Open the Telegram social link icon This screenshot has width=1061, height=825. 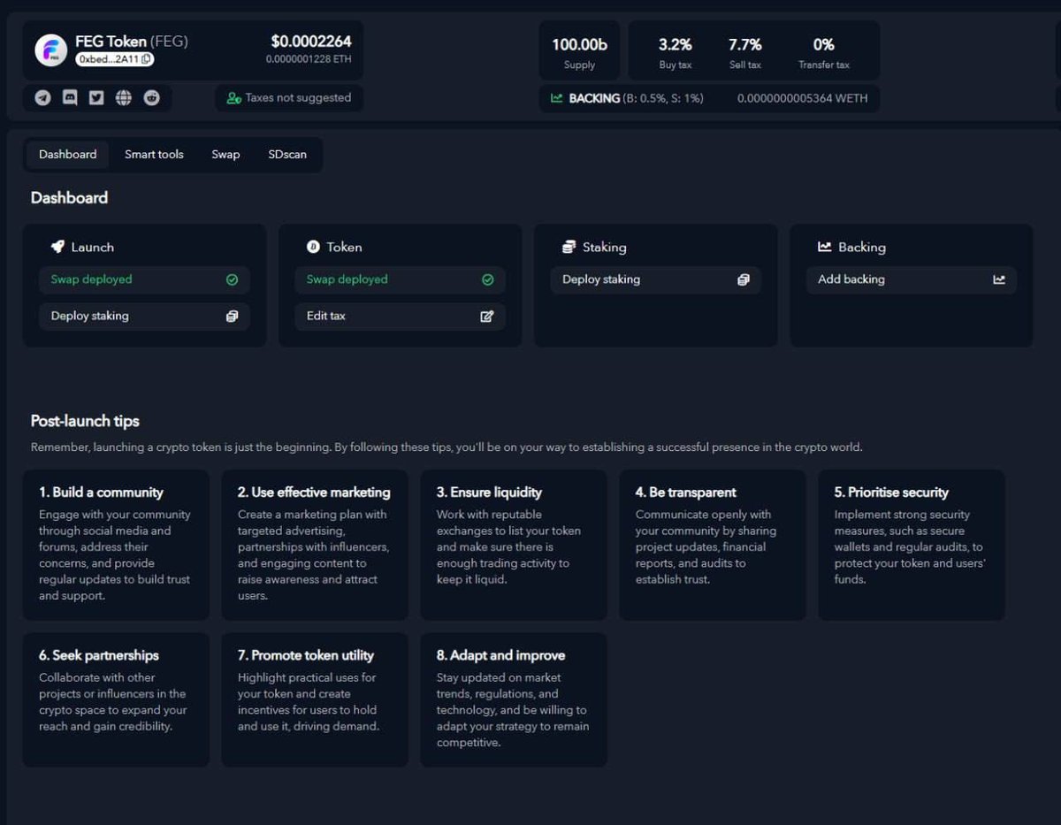coord(43,98)
